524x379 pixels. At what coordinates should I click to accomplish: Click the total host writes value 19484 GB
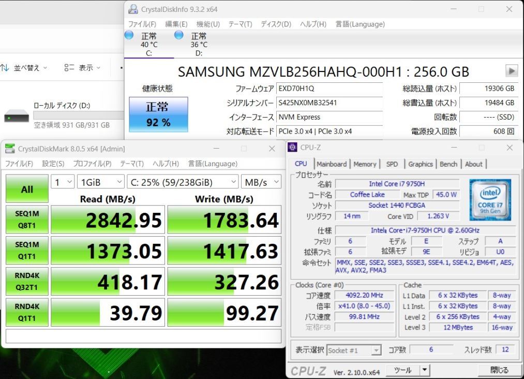(x=489, y=103)
